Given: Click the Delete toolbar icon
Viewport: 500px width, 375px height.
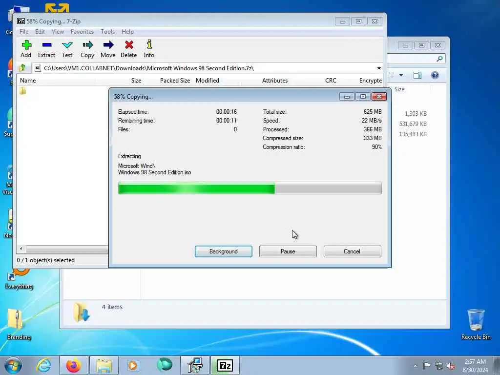Looking at the screenshot, I should point(129,49).
